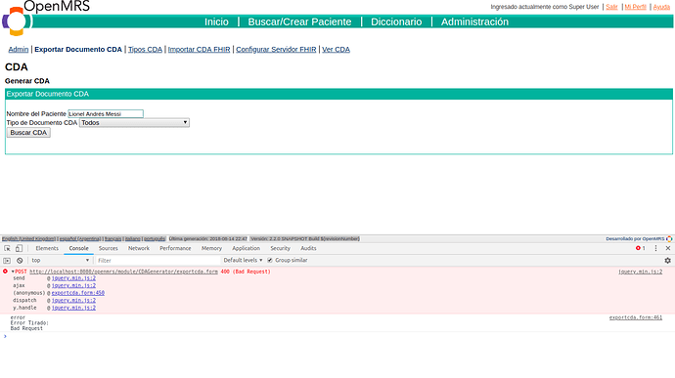Viewport: 675px width, 378px height.
Task: Go to Inicio in the main menu
Action: (x=216, y=21)
